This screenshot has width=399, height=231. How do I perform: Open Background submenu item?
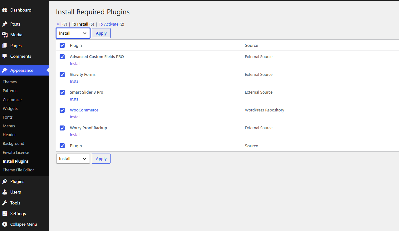point(13,143)
